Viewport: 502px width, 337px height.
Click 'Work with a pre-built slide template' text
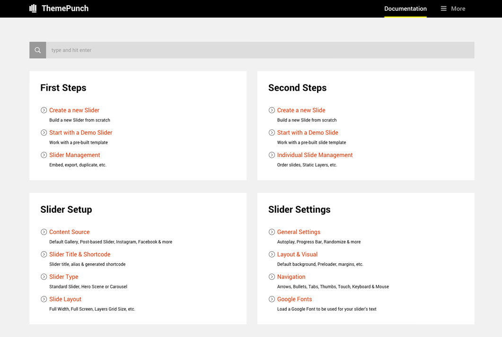pyautogui.click(x=311, y=143)
